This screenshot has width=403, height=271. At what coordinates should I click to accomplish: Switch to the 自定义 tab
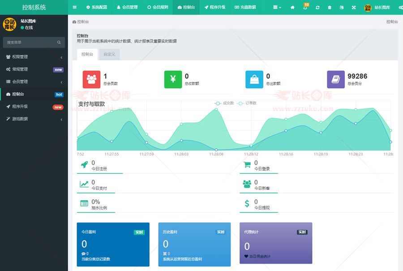coord(109,54)
